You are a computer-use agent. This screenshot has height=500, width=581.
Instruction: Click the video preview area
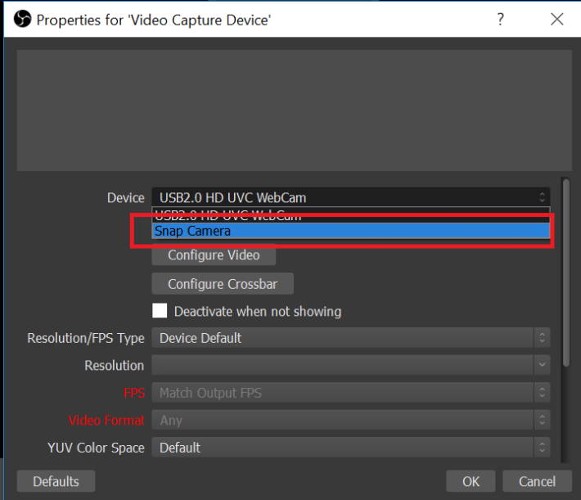tap(295, 110)
